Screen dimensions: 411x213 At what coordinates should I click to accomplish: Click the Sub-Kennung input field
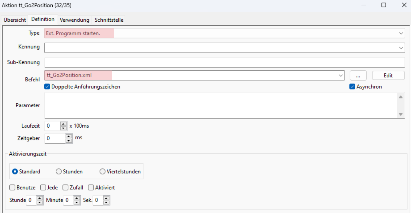click(225, 62)
